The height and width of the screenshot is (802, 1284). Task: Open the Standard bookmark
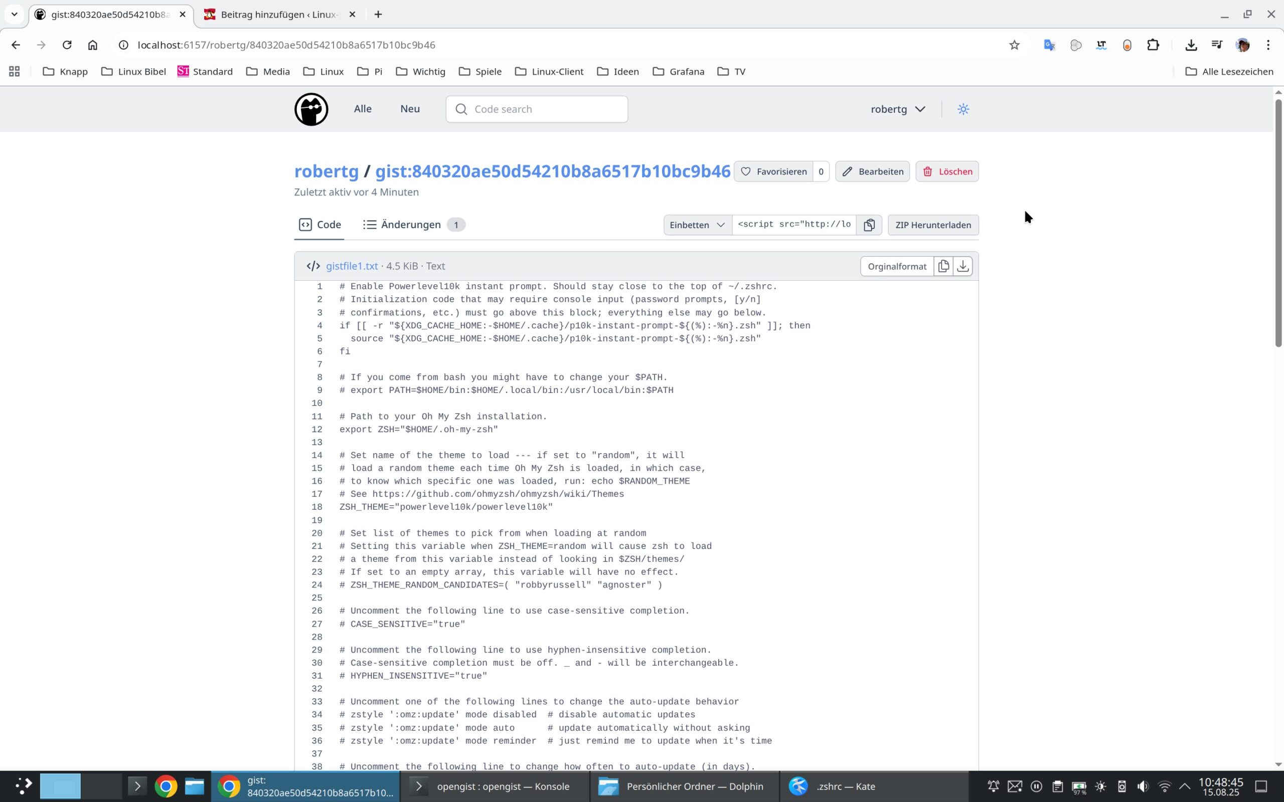click(205, 72)
